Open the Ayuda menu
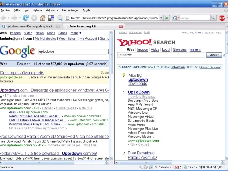This screenshot has width=228, height=171. [86, 10]
